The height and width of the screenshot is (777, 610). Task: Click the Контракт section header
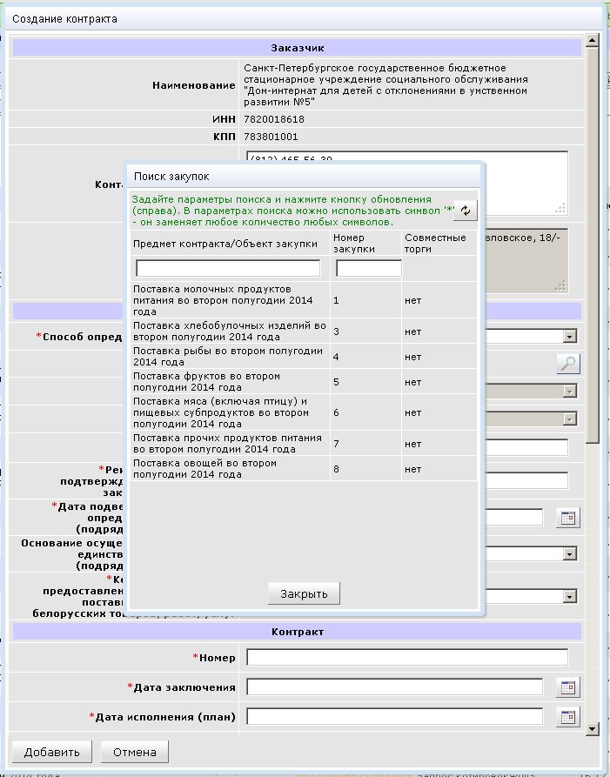pos(297,632)
